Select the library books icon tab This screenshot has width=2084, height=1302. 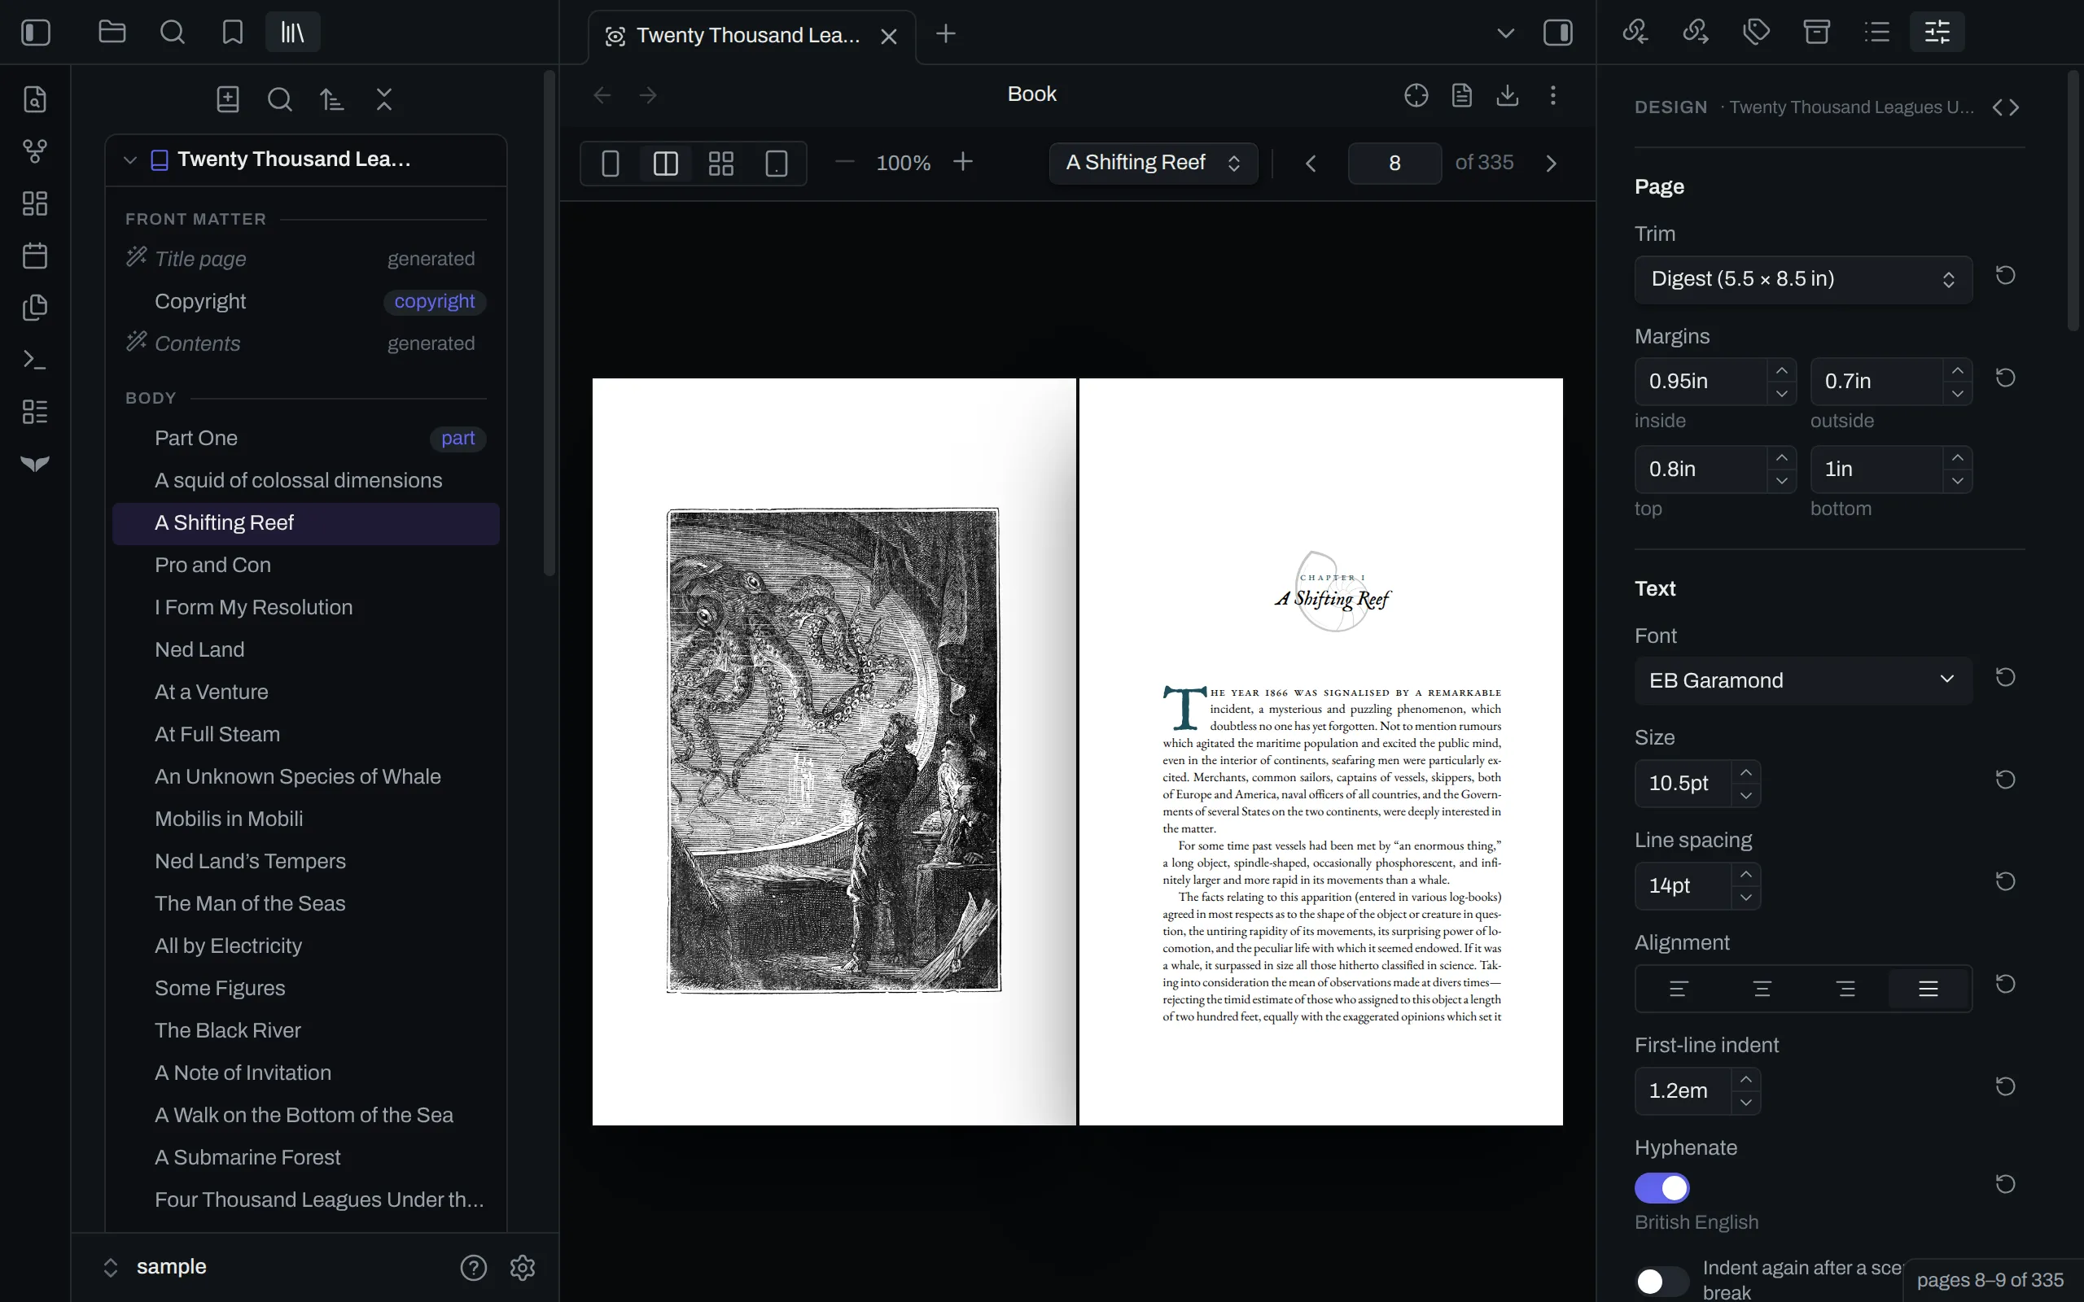(293, 33)
